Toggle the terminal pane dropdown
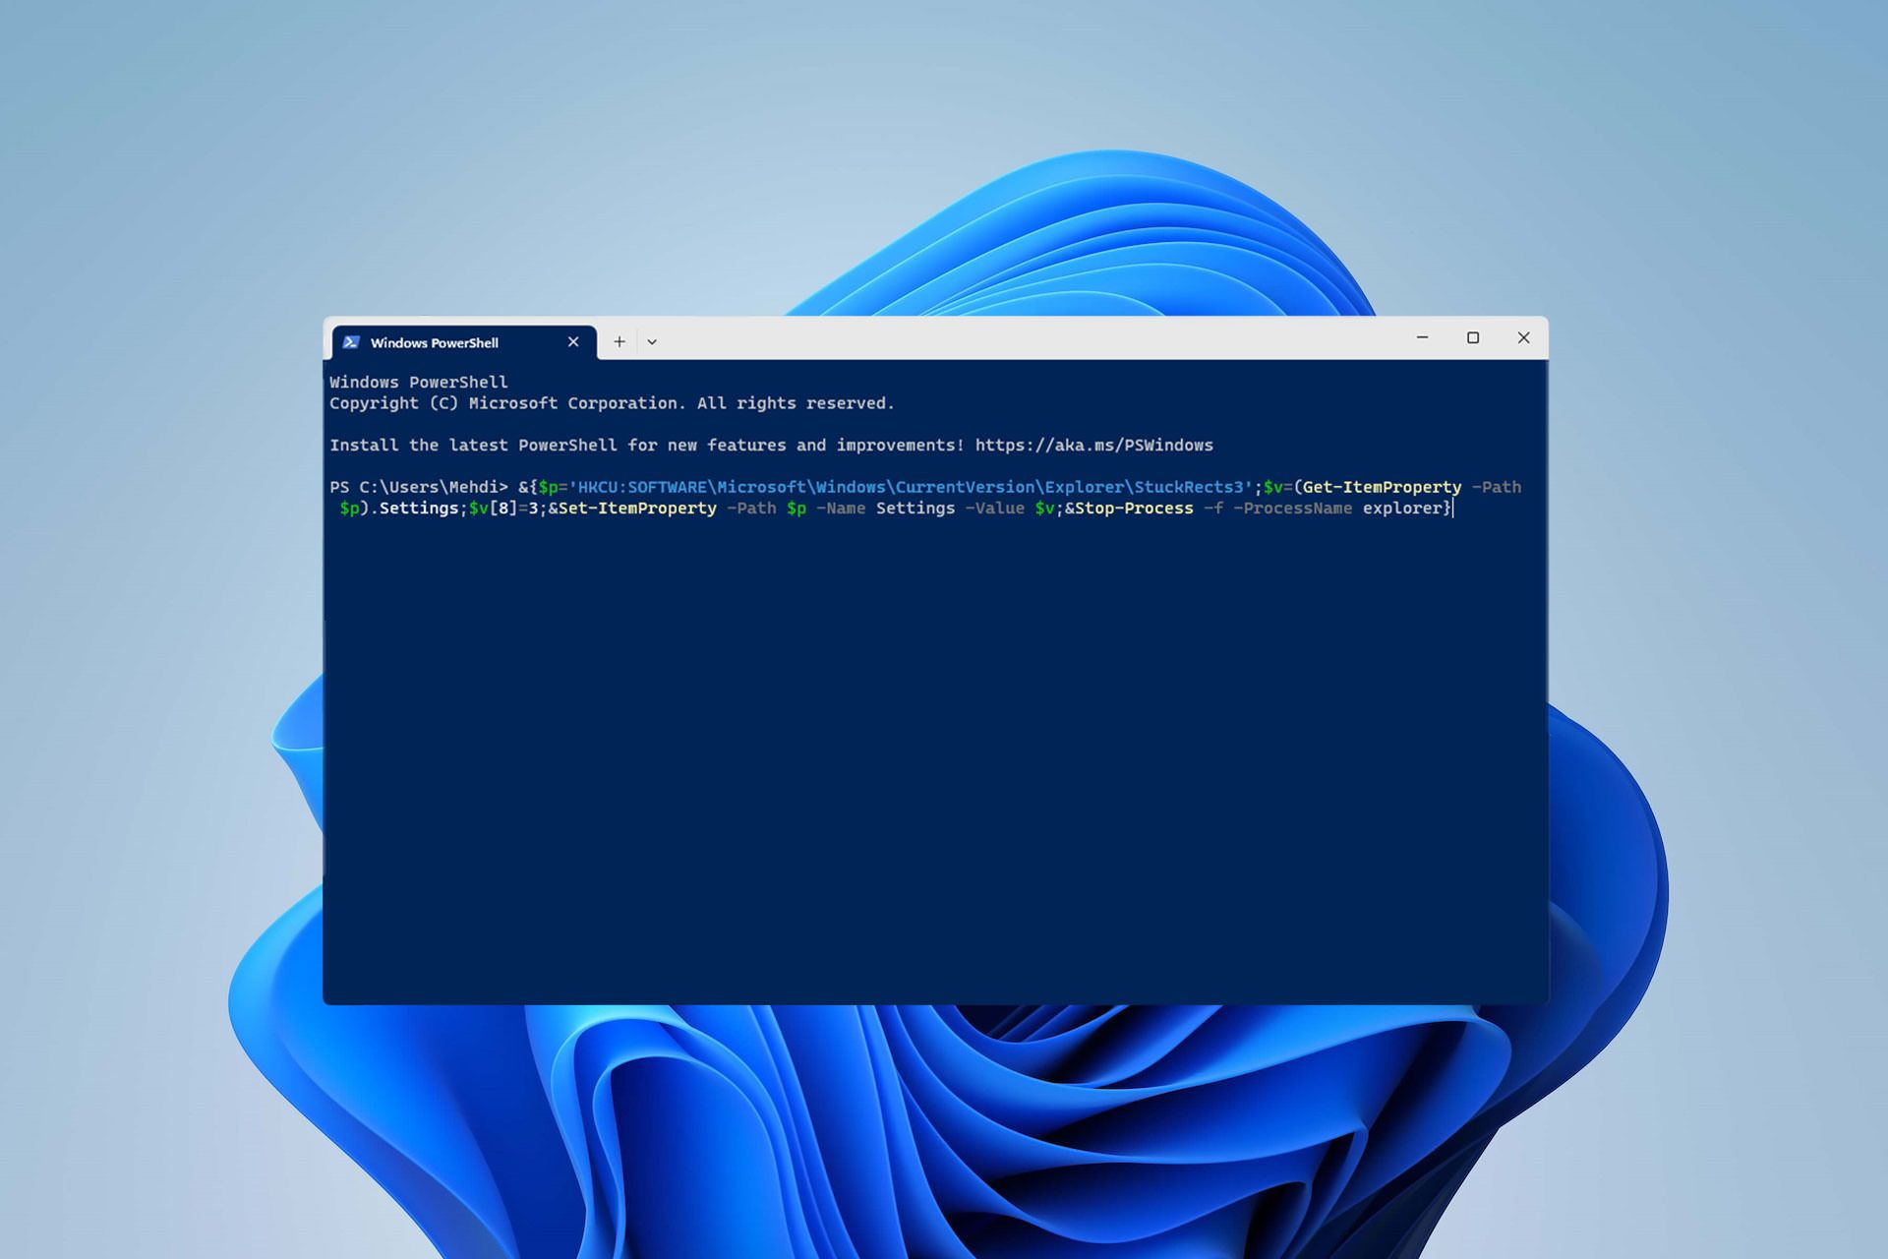Screen dimensions: 1888x1259 pos(652,341)
